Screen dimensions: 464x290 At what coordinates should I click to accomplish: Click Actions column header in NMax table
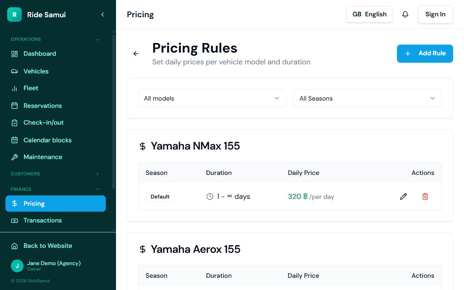click(x=423, y=173)
